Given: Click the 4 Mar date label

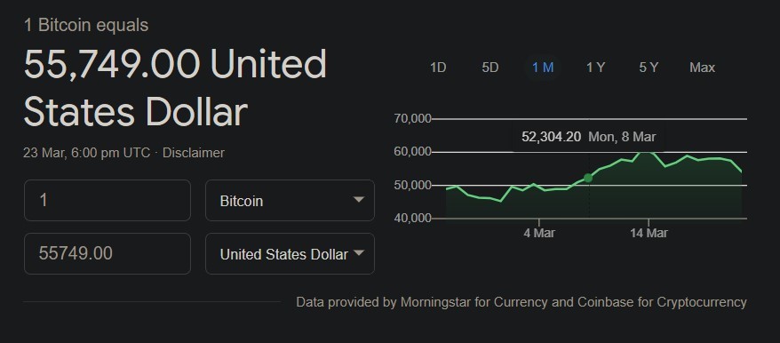Looking at the screenshot, I should [539, 233].
